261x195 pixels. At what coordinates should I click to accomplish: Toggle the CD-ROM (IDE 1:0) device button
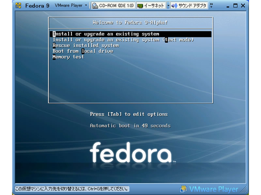(x=113, y=6)
